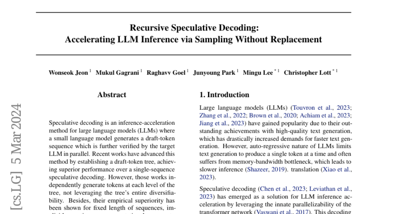Click the '1. Introduction' section heading
397x214 pixels.
click(224, 95)
